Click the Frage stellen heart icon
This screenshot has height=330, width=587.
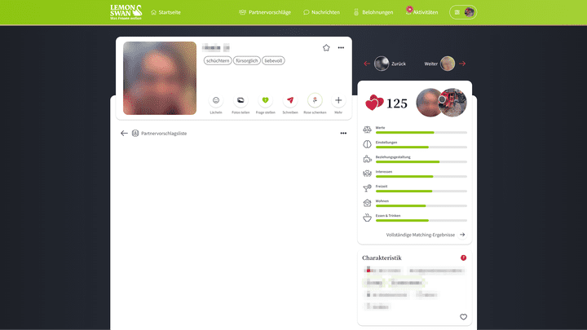coord(266,100)
